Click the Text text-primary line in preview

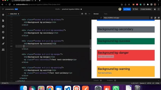click(x=105, y=73)
